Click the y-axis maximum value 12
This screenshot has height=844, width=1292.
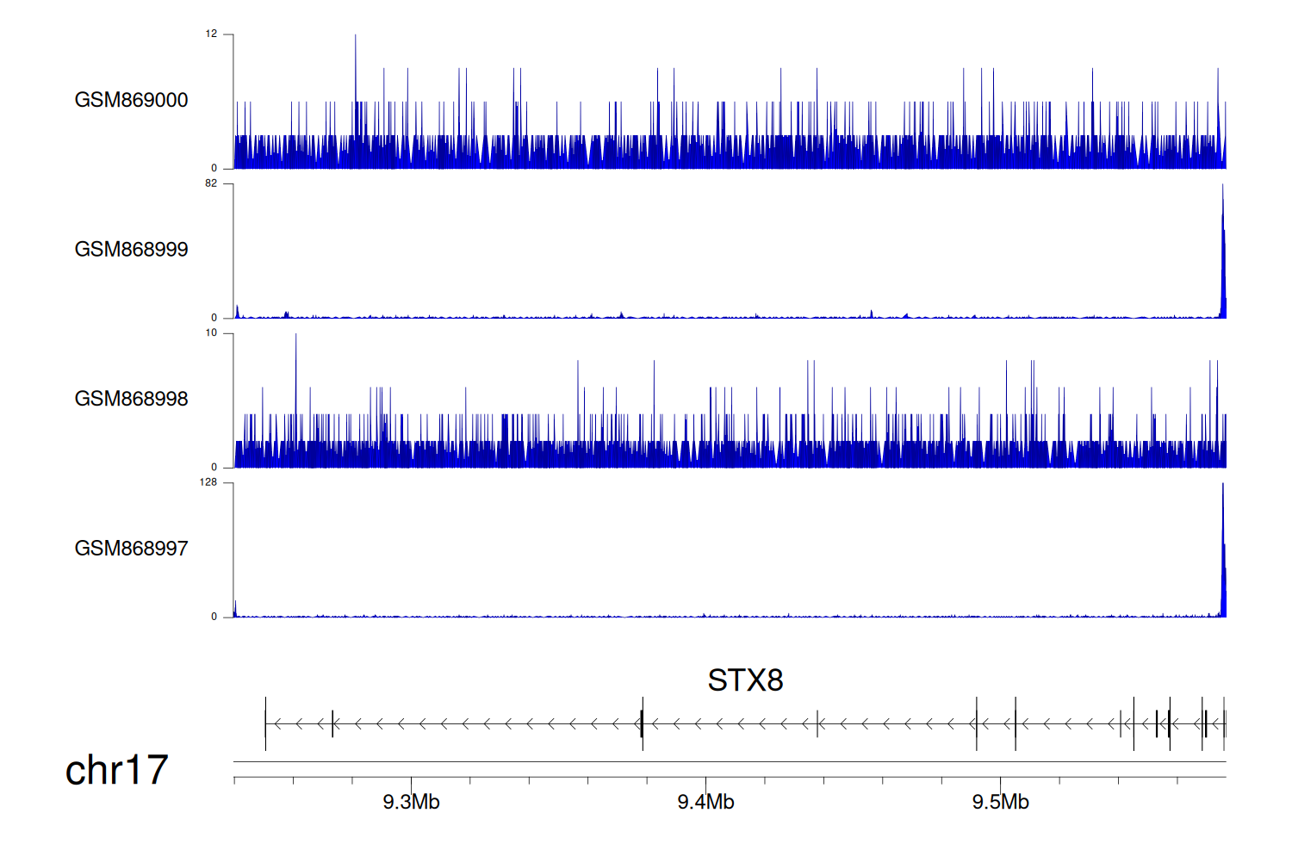click(211, 34)
